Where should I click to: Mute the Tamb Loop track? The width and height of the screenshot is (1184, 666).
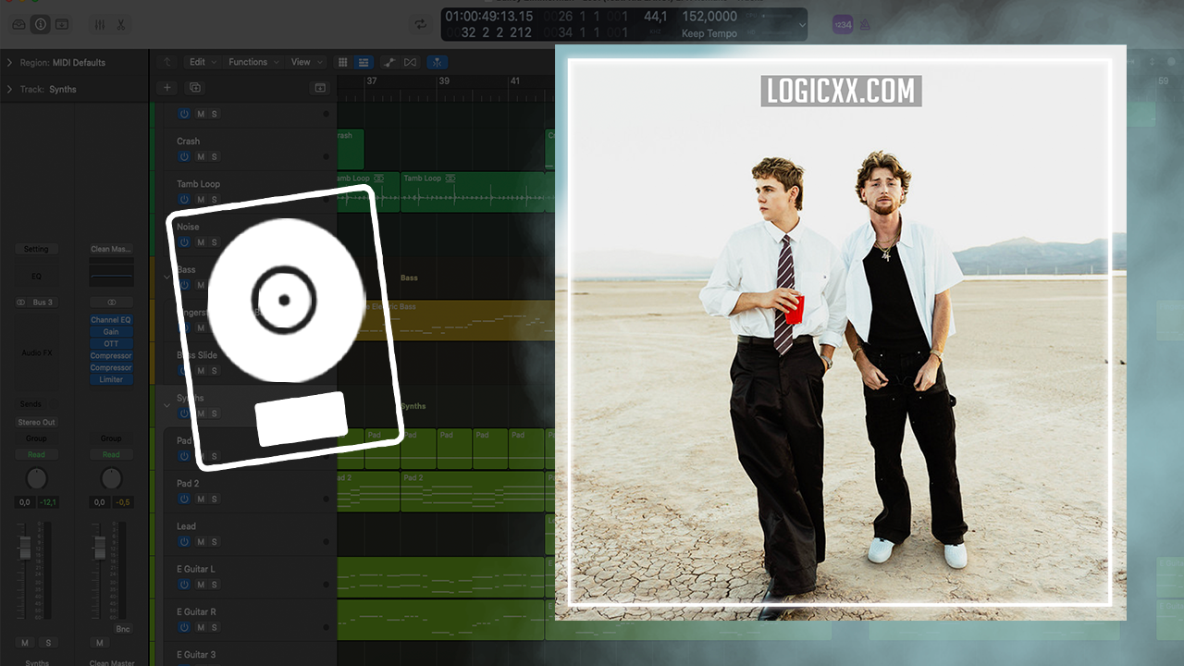click(x=200, y=199)
